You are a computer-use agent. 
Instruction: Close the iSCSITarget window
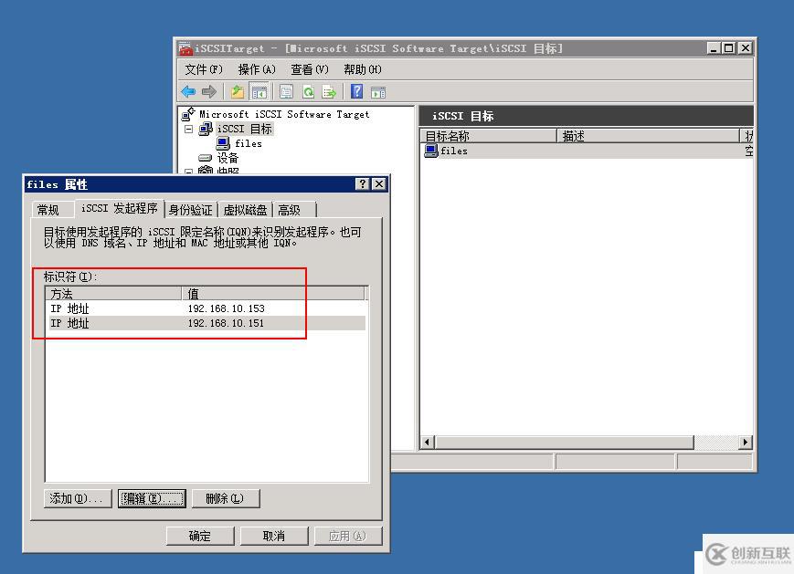click(746, 48)
